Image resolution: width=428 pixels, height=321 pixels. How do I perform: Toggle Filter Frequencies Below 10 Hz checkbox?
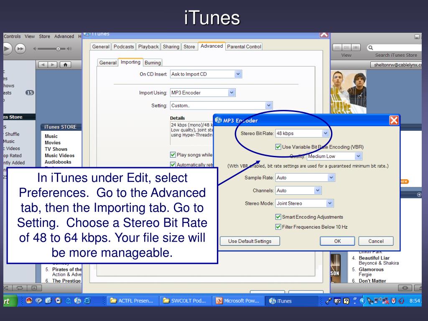pyautogui.click(x=278, y=227)
